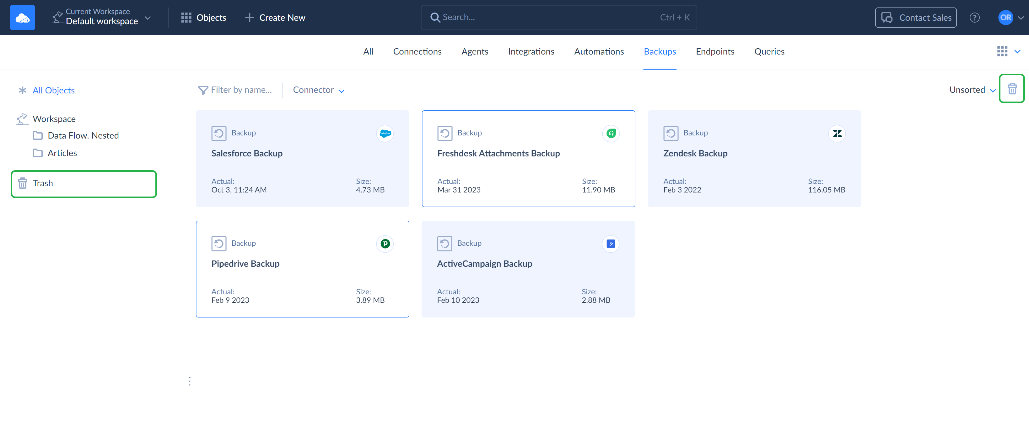Image resolution: width=1029 pixels, height=431 pixels.
Task: Switch to the Endpoints tab
Action: click(715, 51)
